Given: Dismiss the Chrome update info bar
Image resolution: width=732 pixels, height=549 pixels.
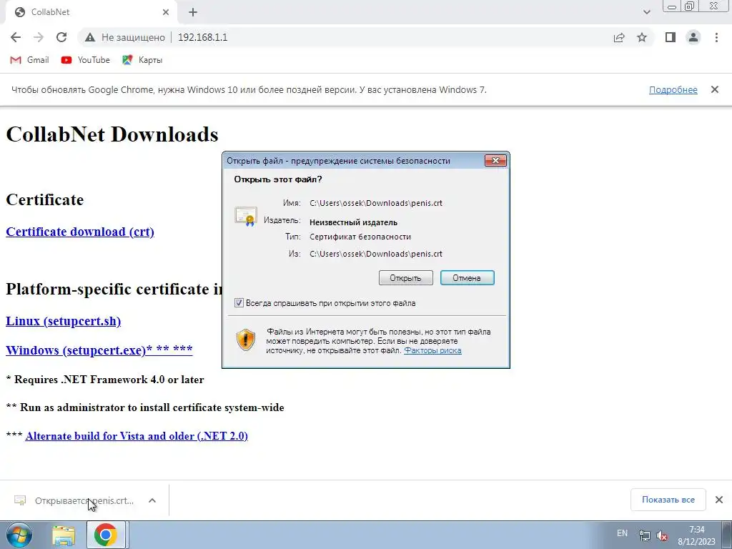Looking at the screenshot, I should [715, 89].
